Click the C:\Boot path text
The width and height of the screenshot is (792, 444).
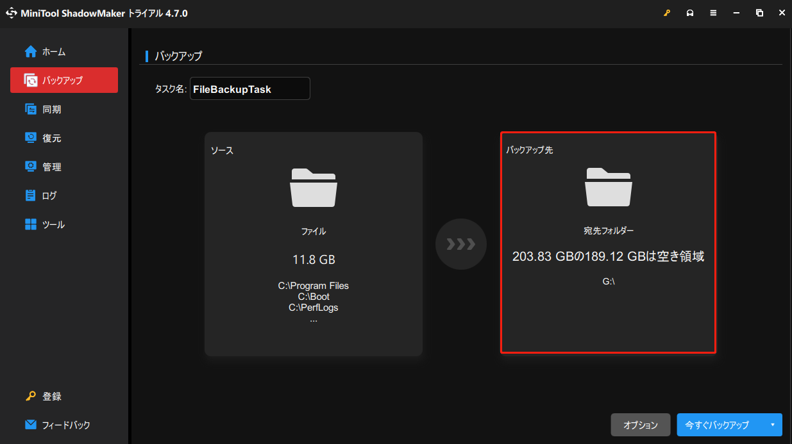pyautogui.click(x=314, y=297)
